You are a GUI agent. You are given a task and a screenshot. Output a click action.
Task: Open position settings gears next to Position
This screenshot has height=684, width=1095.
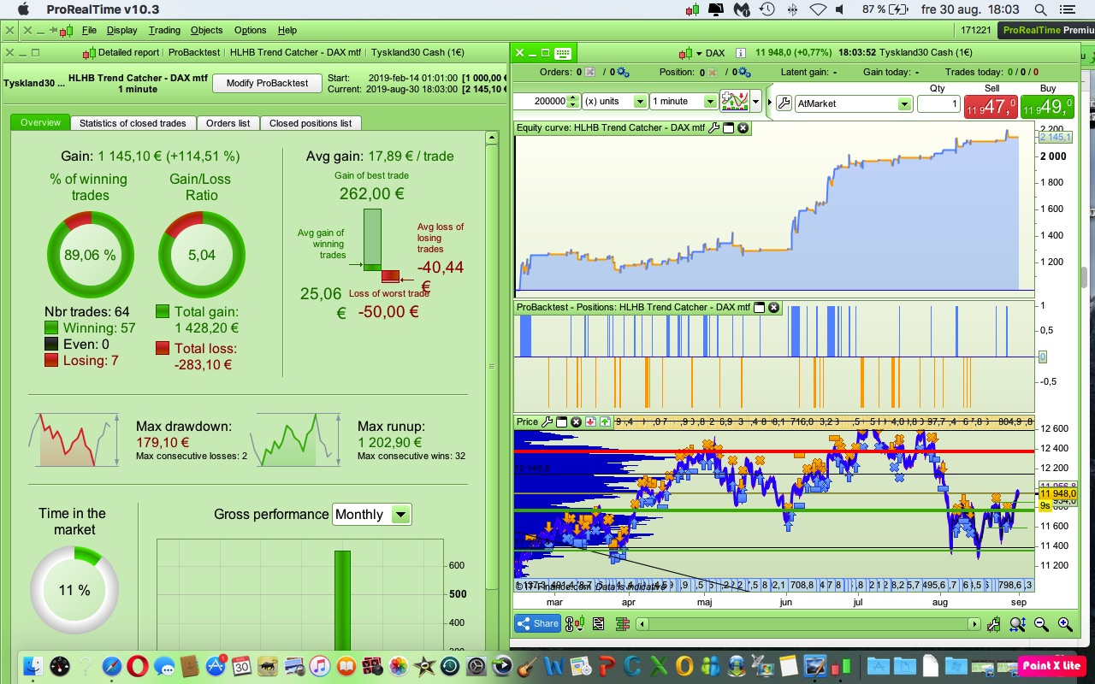(743, 73)
